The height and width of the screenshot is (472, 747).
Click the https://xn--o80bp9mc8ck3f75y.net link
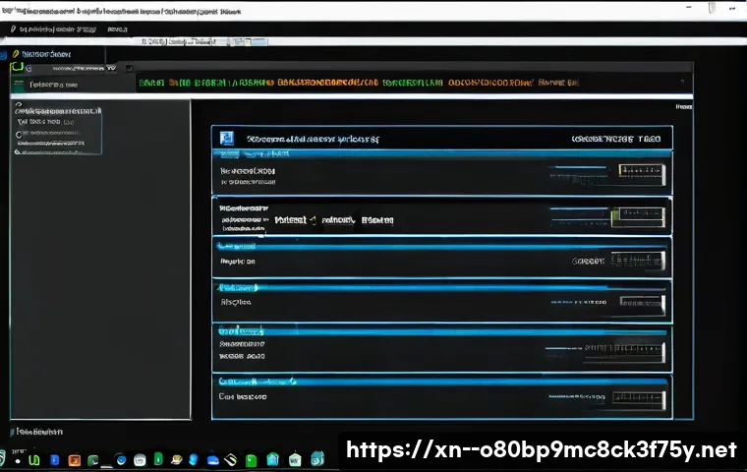pyautogui.click(x=542, y=450)
